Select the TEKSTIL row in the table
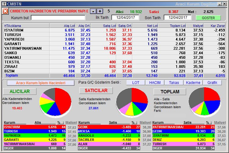 coord(114,62)
